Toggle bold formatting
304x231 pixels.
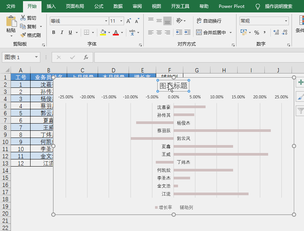[54, 32]
